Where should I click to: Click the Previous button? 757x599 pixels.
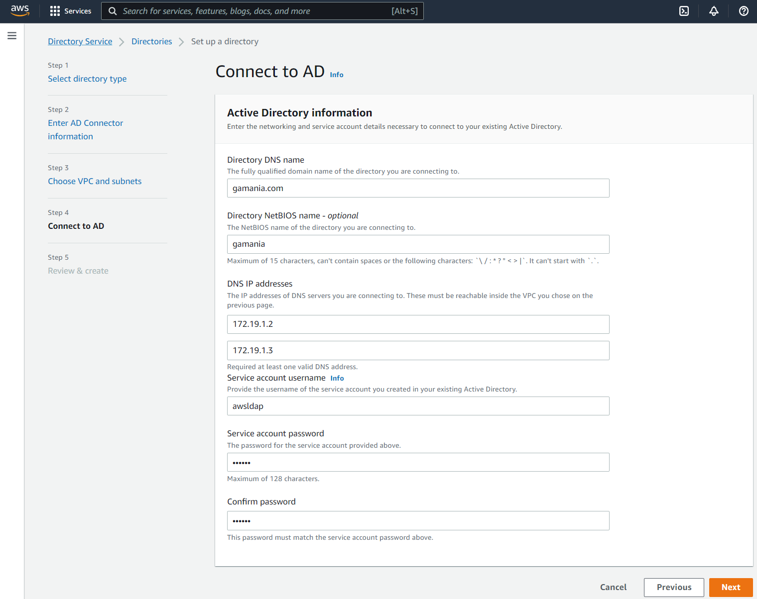(x=673, y=587)
